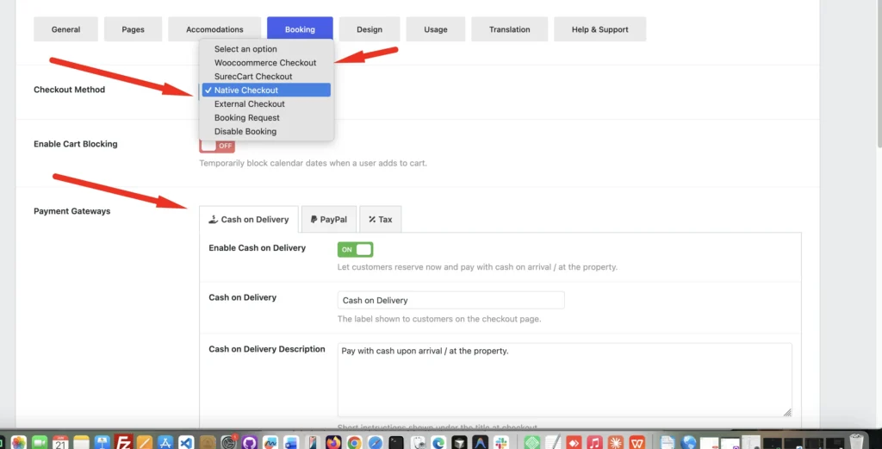Screen dimensions: 882x449
Task: Choose Woocoommerce Checkout option
Action: (266, 62)
